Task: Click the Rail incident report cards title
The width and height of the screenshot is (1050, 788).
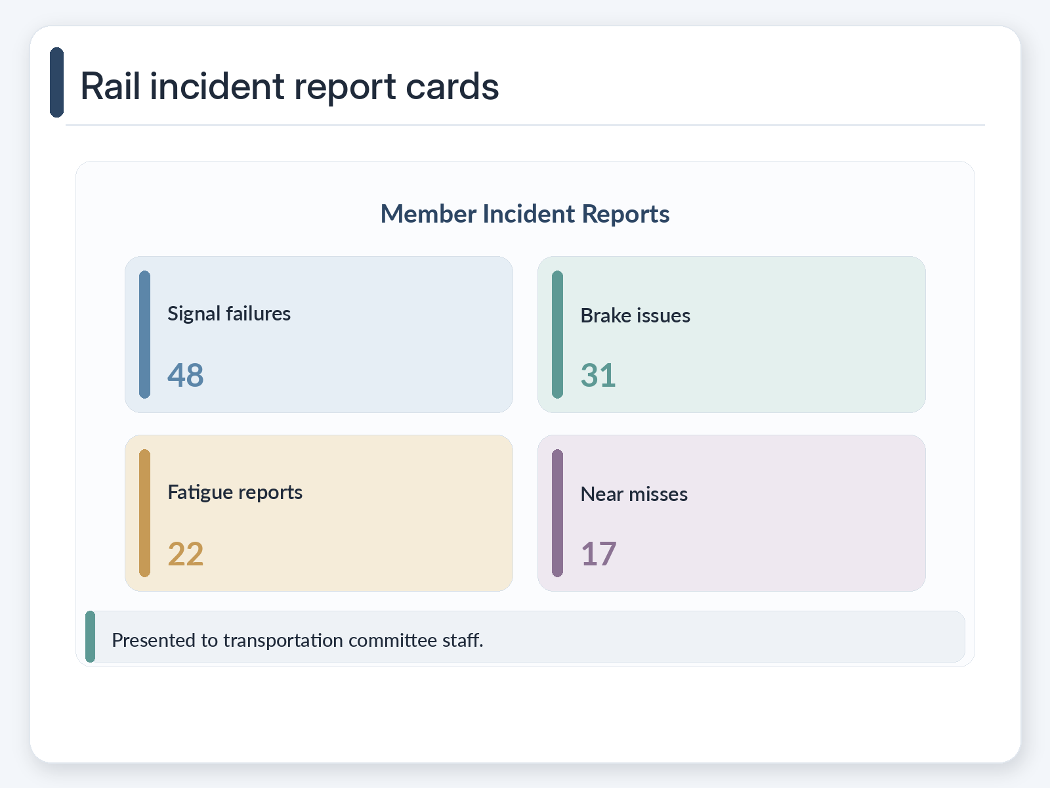Action: [289, 86]
